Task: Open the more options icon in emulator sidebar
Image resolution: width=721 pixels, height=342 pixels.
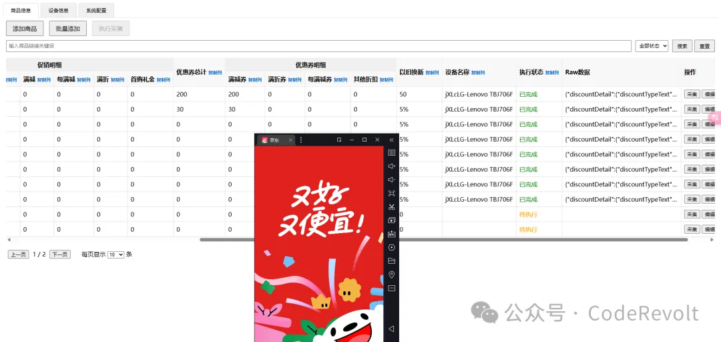Action: [392, 288]
